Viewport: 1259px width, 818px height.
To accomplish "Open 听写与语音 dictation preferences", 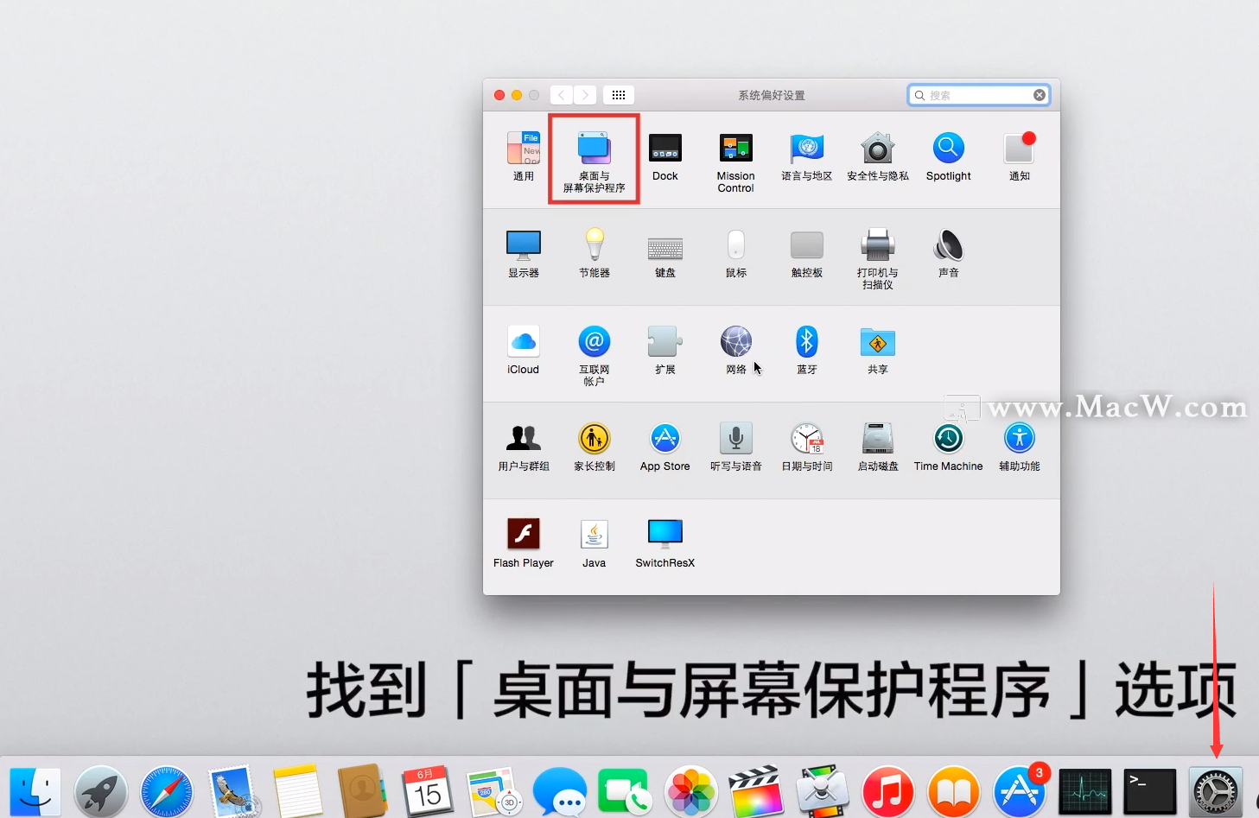I will (x=736, y=446).
